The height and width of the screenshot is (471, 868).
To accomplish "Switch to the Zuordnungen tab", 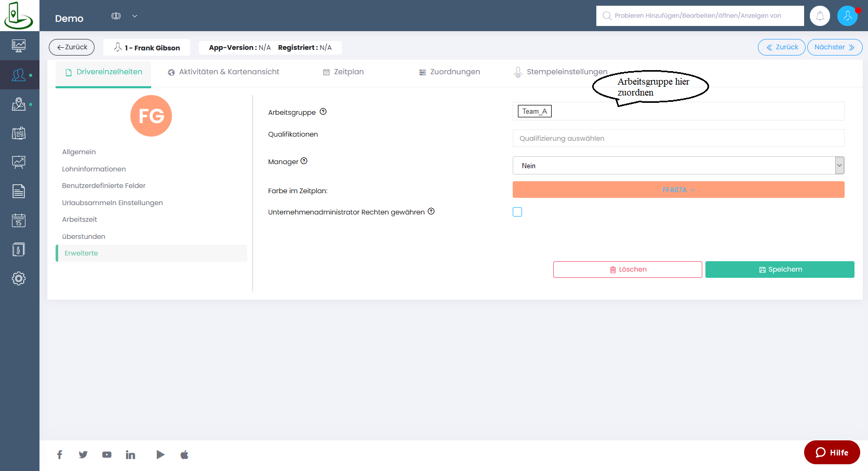I will click(x=450, y=72).
